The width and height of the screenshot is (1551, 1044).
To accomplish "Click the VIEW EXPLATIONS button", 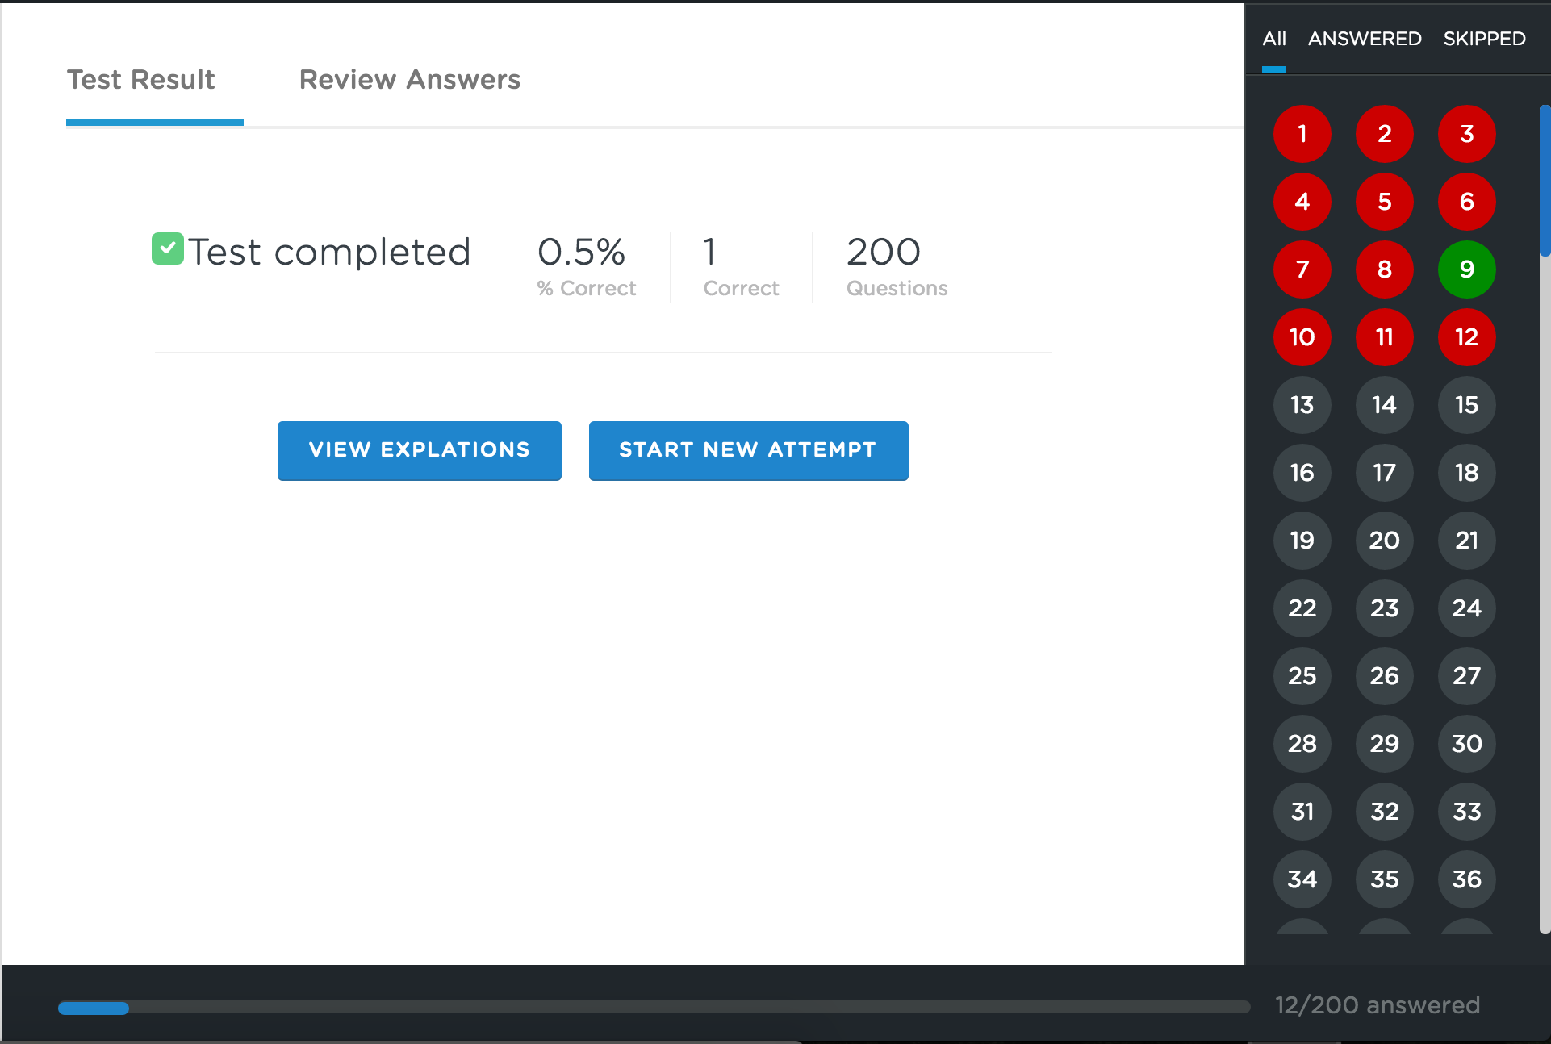I will pos(420,450).
